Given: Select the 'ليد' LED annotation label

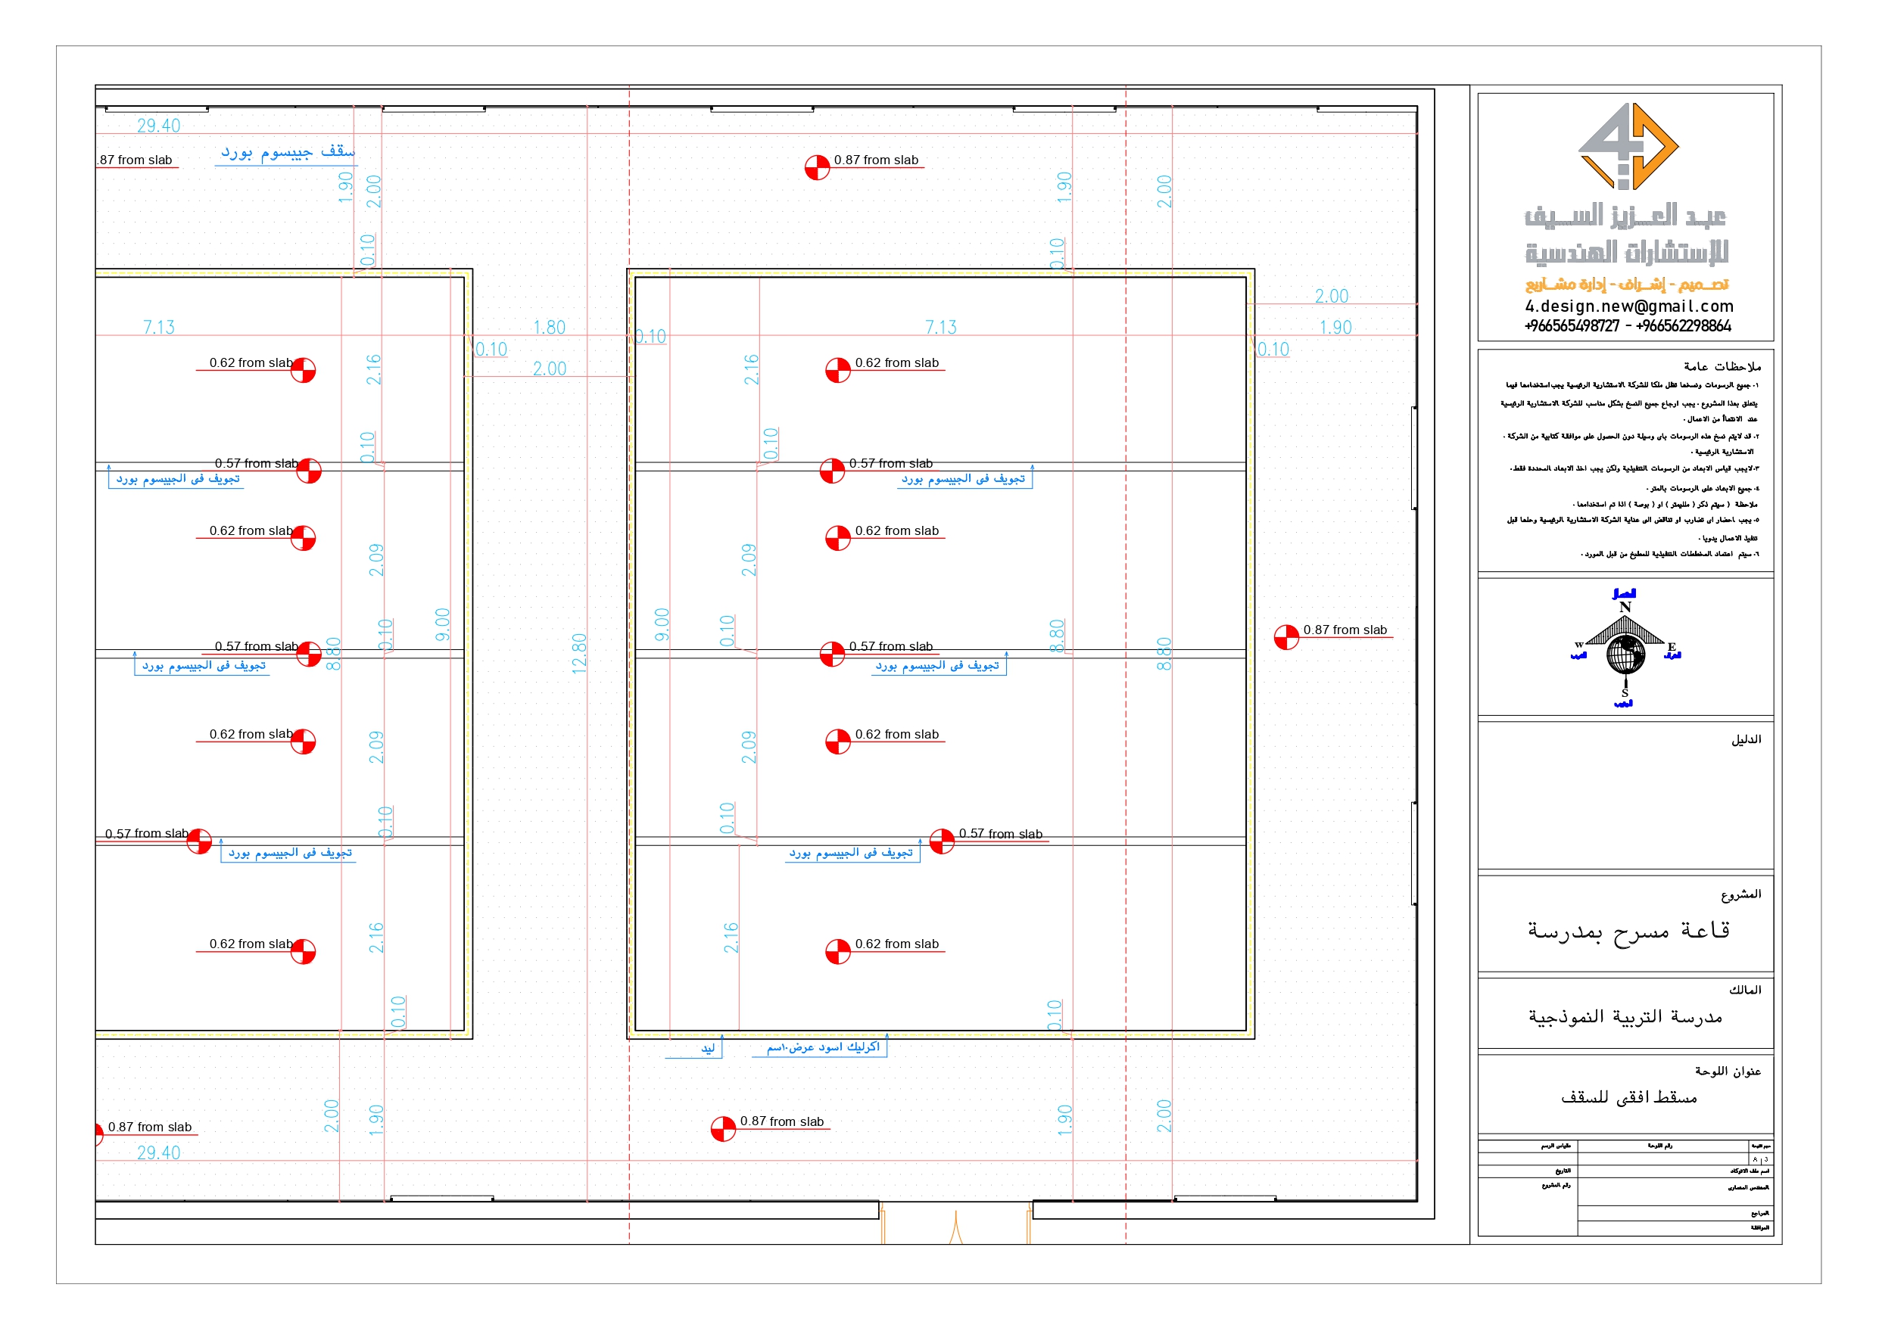Looking at the screenshot, I should coord(708,1048).
